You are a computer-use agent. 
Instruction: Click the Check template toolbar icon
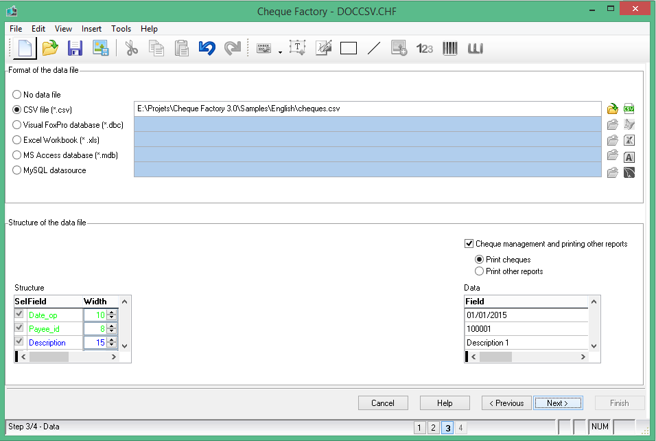263,49
